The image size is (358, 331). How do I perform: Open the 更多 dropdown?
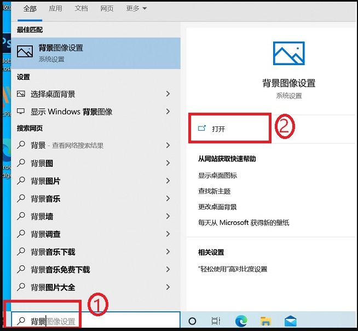(x=136, y=8)
